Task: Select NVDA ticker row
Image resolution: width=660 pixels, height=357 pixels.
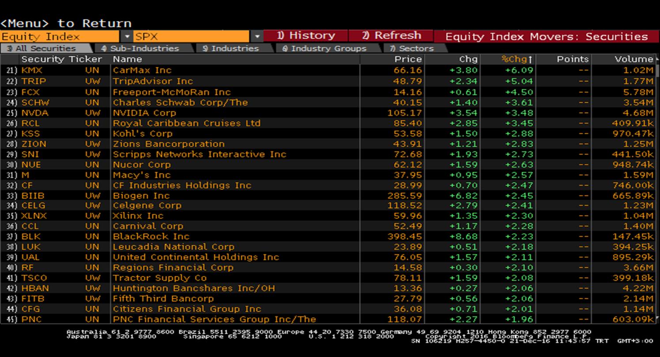Action: point(35,113)
